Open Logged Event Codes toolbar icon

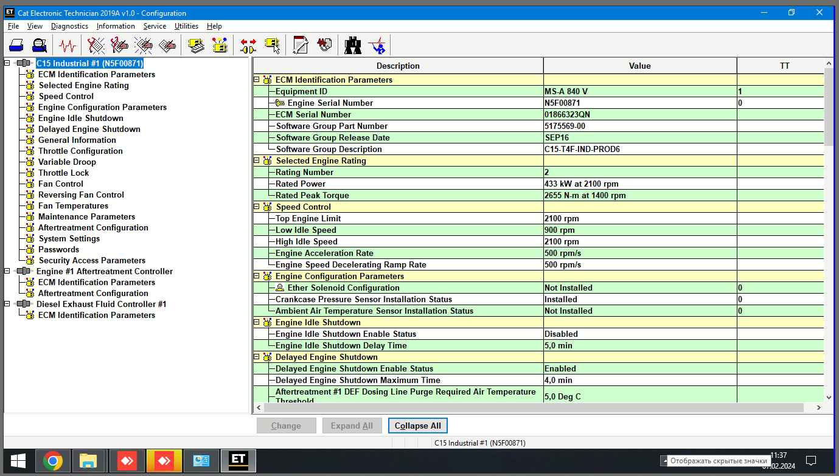[x=167, y=45]
